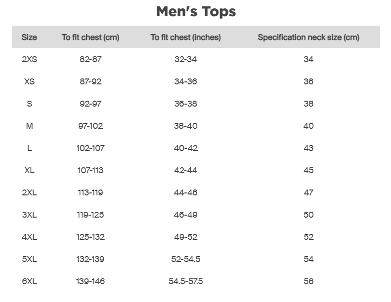Click the 2XL size row label
391x302 pixels.
[29, 192]
